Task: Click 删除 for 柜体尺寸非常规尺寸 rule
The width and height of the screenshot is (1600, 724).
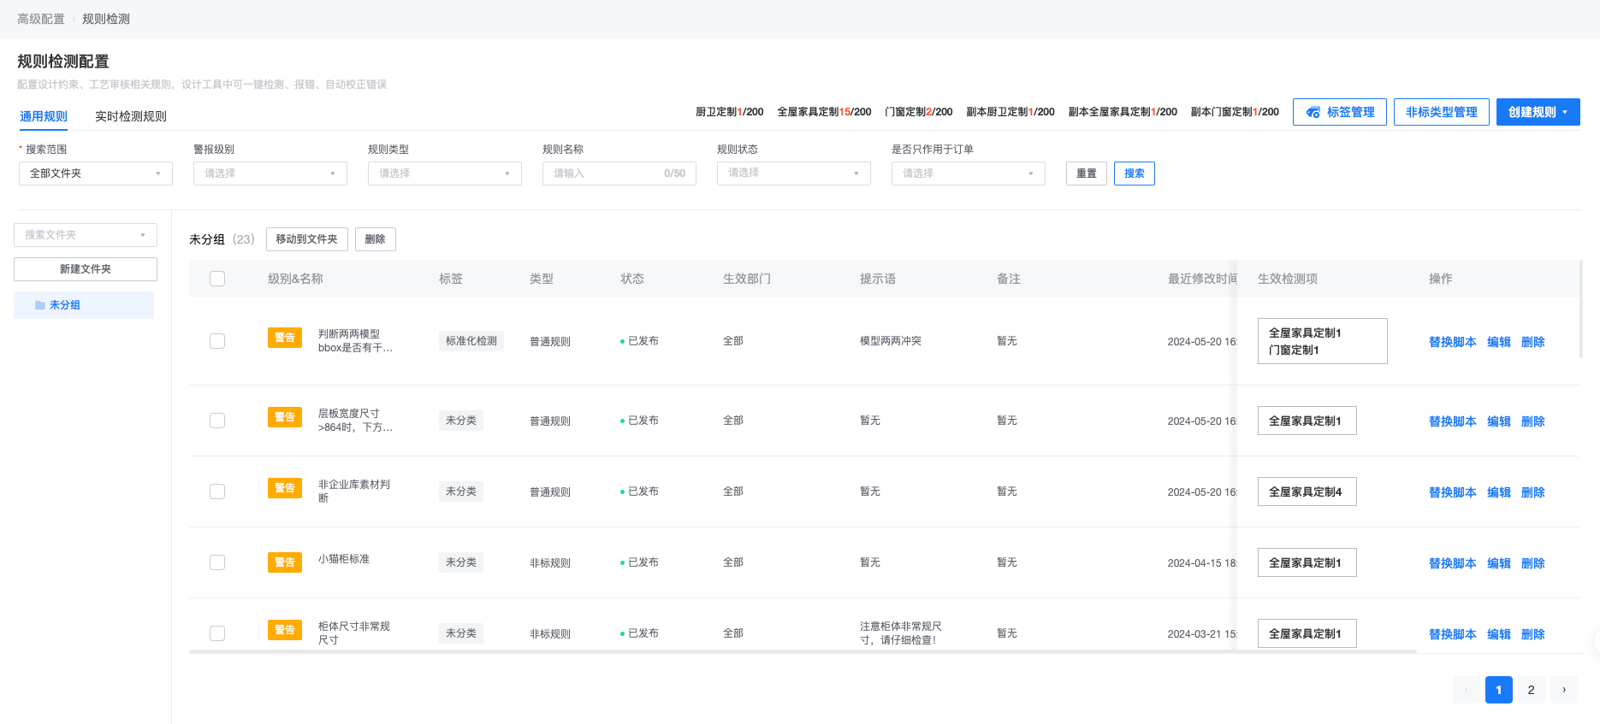Action: pyautogui.click(x=1533, y=634)
